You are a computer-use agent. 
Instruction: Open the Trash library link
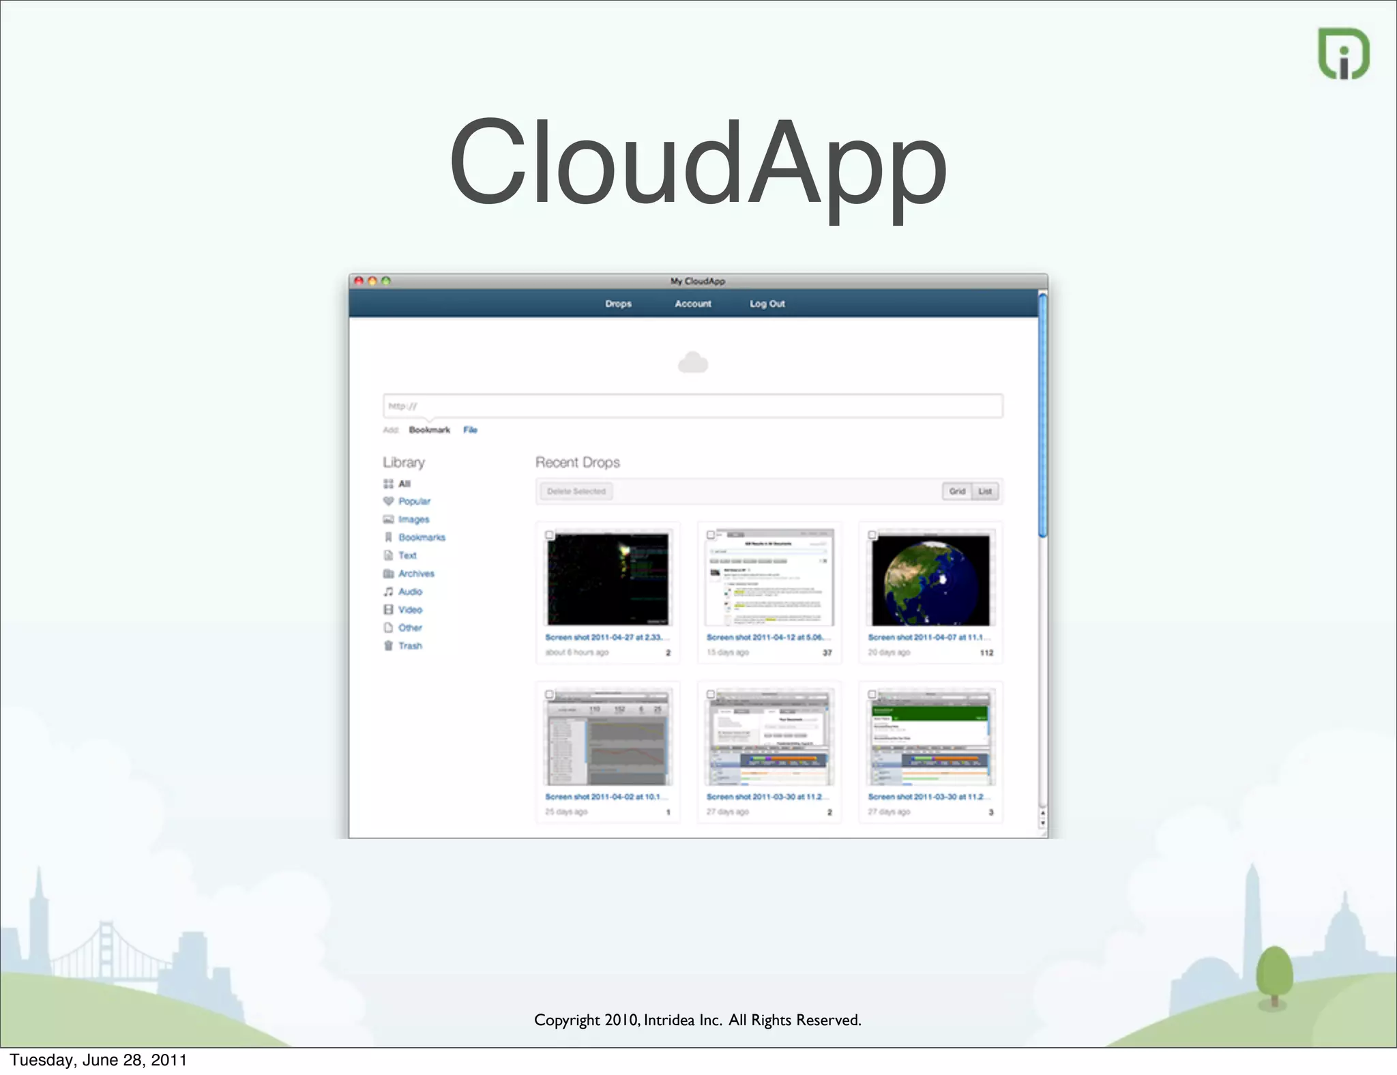pos(411,646)
